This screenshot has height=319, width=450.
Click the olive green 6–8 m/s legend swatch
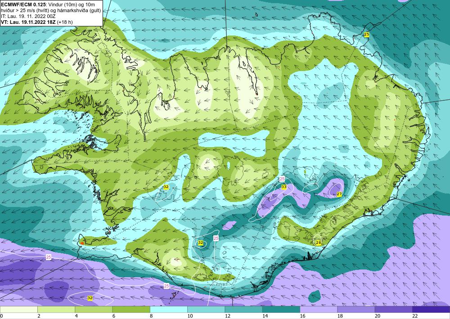(x=131, y=309)
